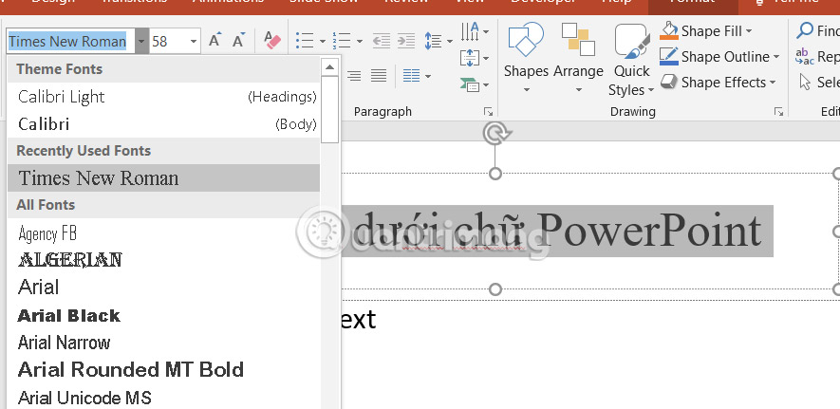
Task: Select Calibri (Body) font
Action: pyautogui.click(x=164, y=124)
